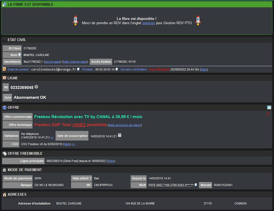
Task: Click the Etat Civil person icon
Action: tap(4, 40)
